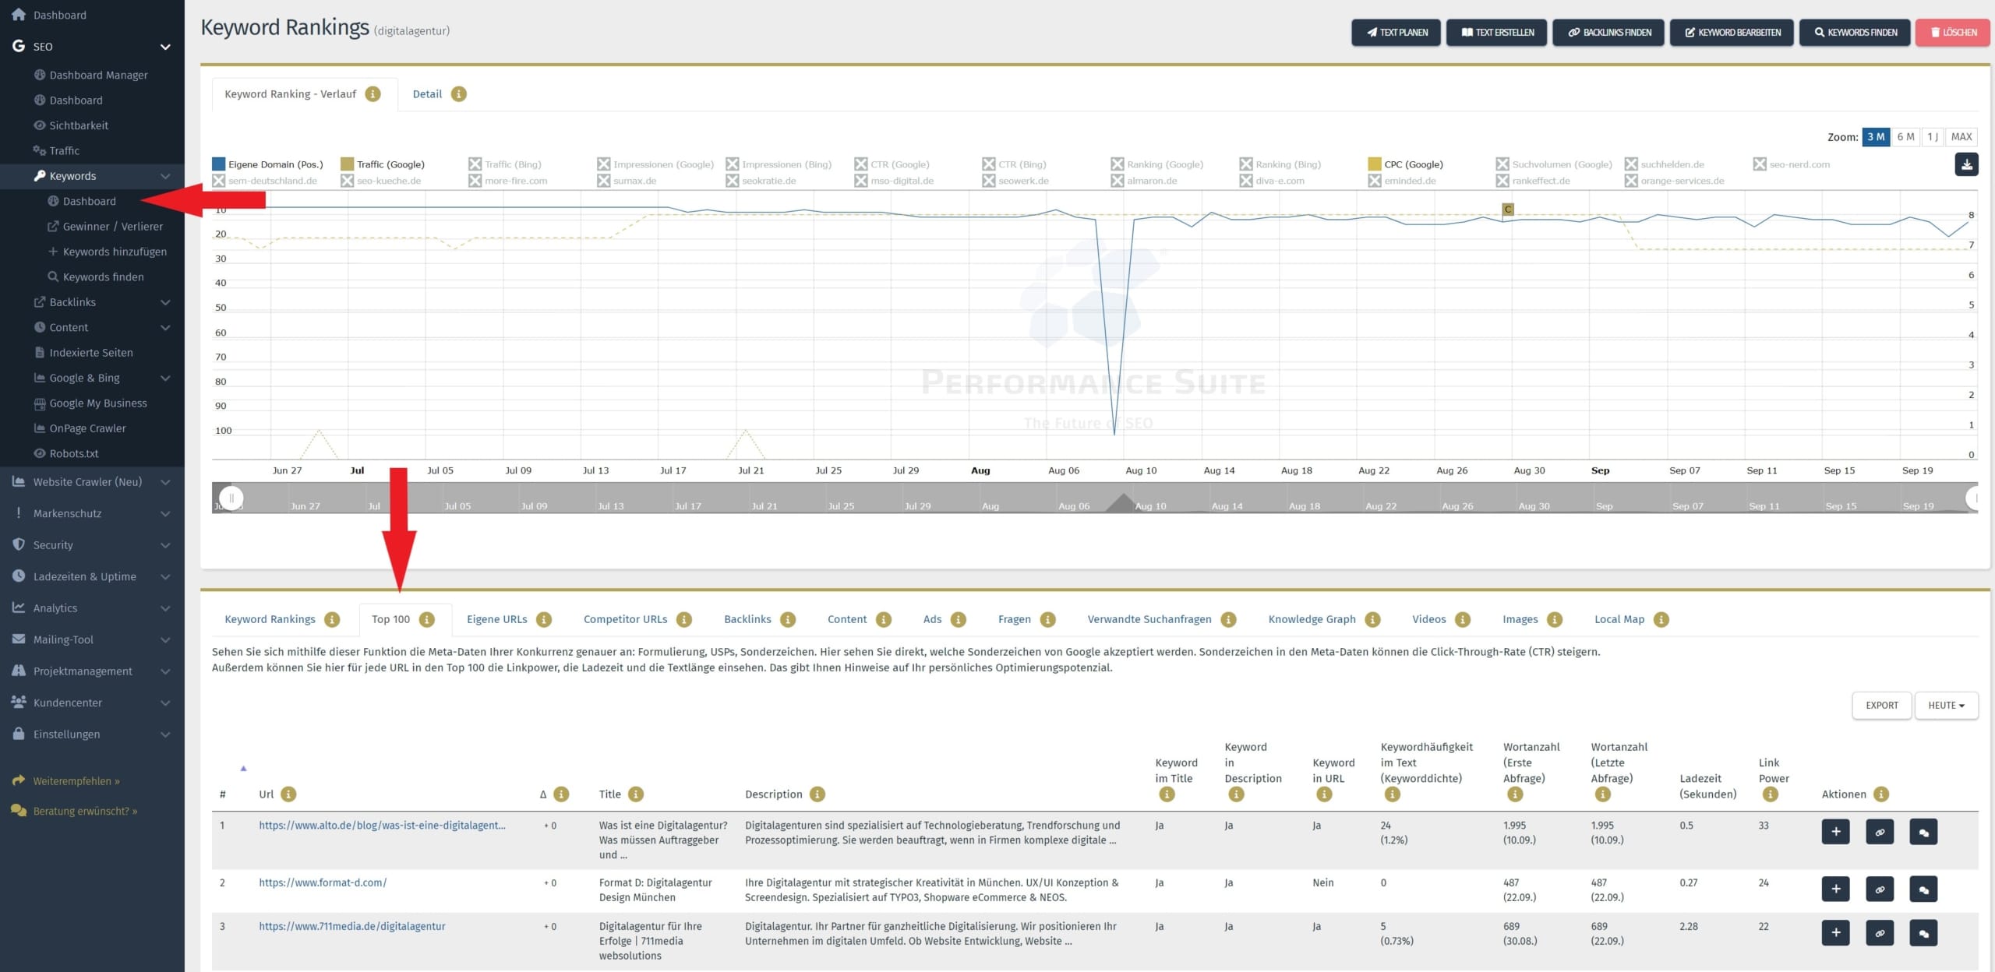Expand the Einstellungen section
The width and height of the screenshot is (1995, 972).
(165, 734)
